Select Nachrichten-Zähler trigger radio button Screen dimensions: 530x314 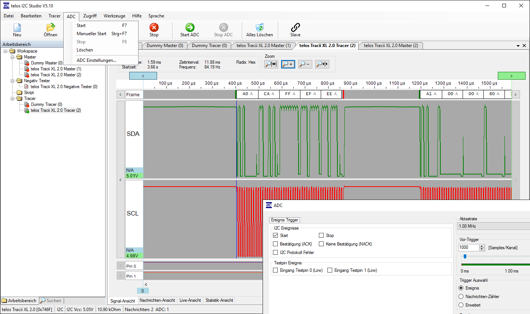[461, 297]
